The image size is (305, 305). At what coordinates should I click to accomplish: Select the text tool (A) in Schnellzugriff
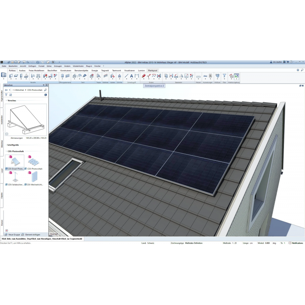(x=132, y=76)
